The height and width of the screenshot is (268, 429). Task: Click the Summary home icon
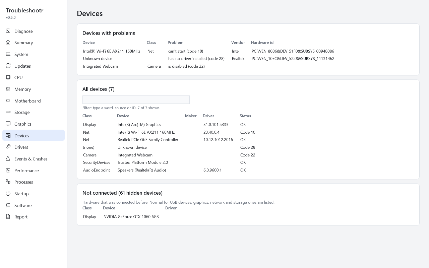click(x=8, y=43)
